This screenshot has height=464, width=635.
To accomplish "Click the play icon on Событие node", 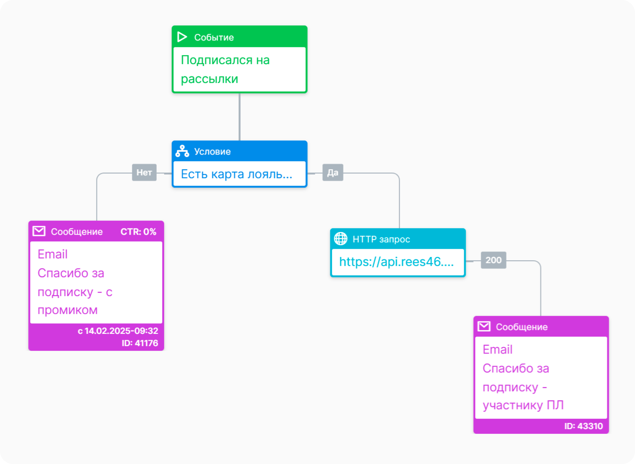I will pyautogui.click(x=182, y=37).
